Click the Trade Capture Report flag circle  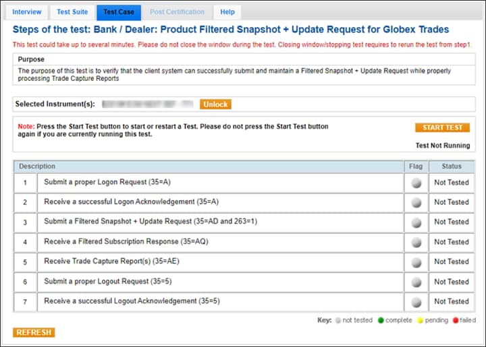pos(416,262)
